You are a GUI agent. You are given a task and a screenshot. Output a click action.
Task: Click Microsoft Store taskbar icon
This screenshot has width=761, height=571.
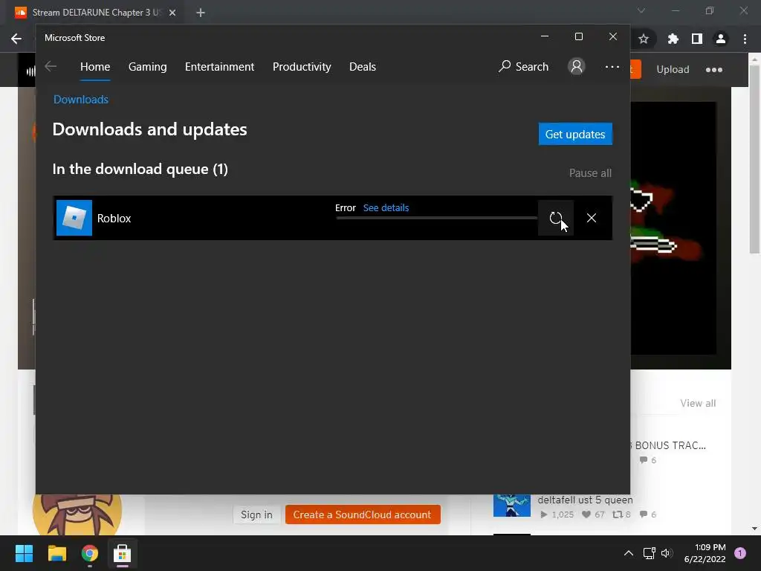pyautogui.click(x=123, y=553)
